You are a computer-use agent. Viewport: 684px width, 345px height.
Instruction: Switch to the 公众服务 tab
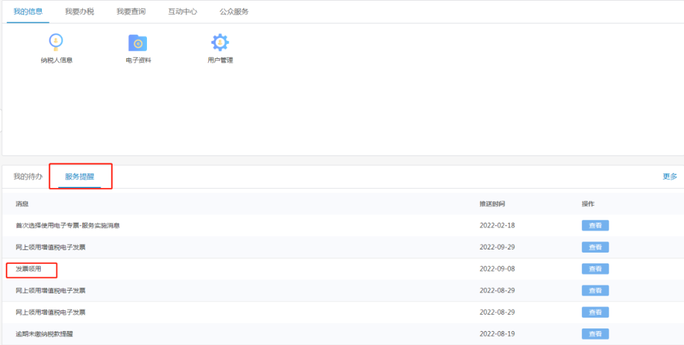click(x=234, y=12)
